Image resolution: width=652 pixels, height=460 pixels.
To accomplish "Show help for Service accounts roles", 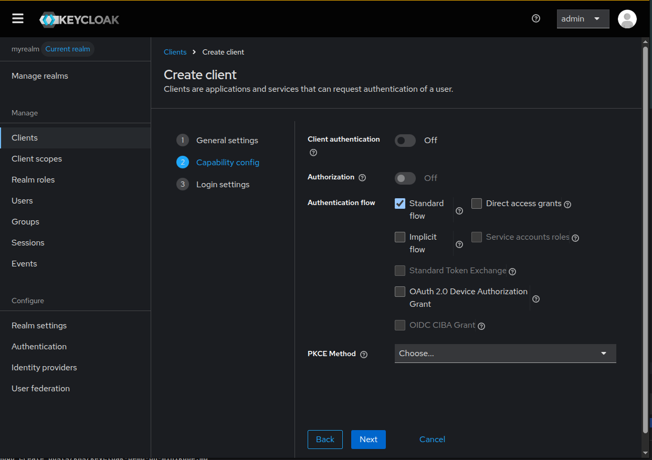I will click(x=575, y=238).
